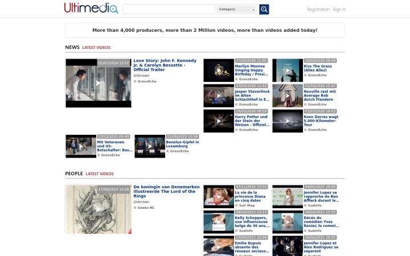Open Décès du comédien Yves Rénier title
Screen dimensions: 410x256
(321, 222)
